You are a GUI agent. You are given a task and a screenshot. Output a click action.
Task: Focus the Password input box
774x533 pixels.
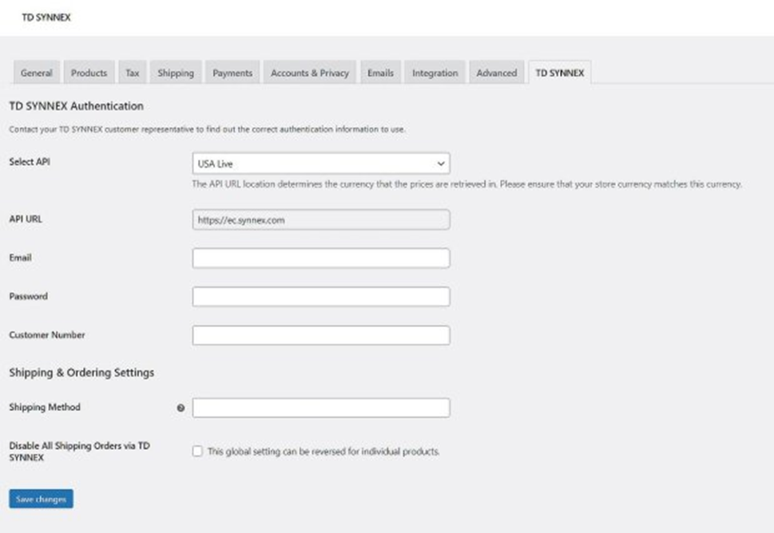pos(321,295)
